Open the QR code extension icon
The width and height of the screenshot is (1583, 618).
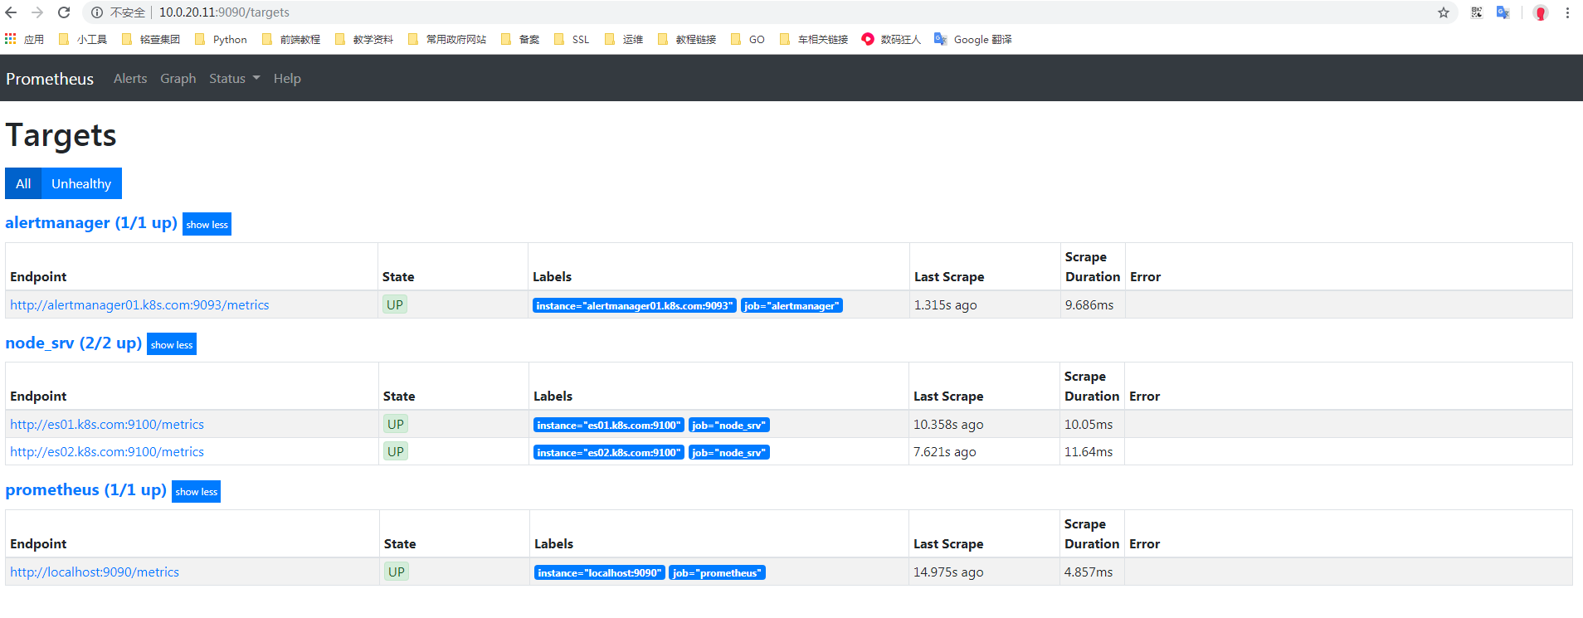[x=1477, y=12]
